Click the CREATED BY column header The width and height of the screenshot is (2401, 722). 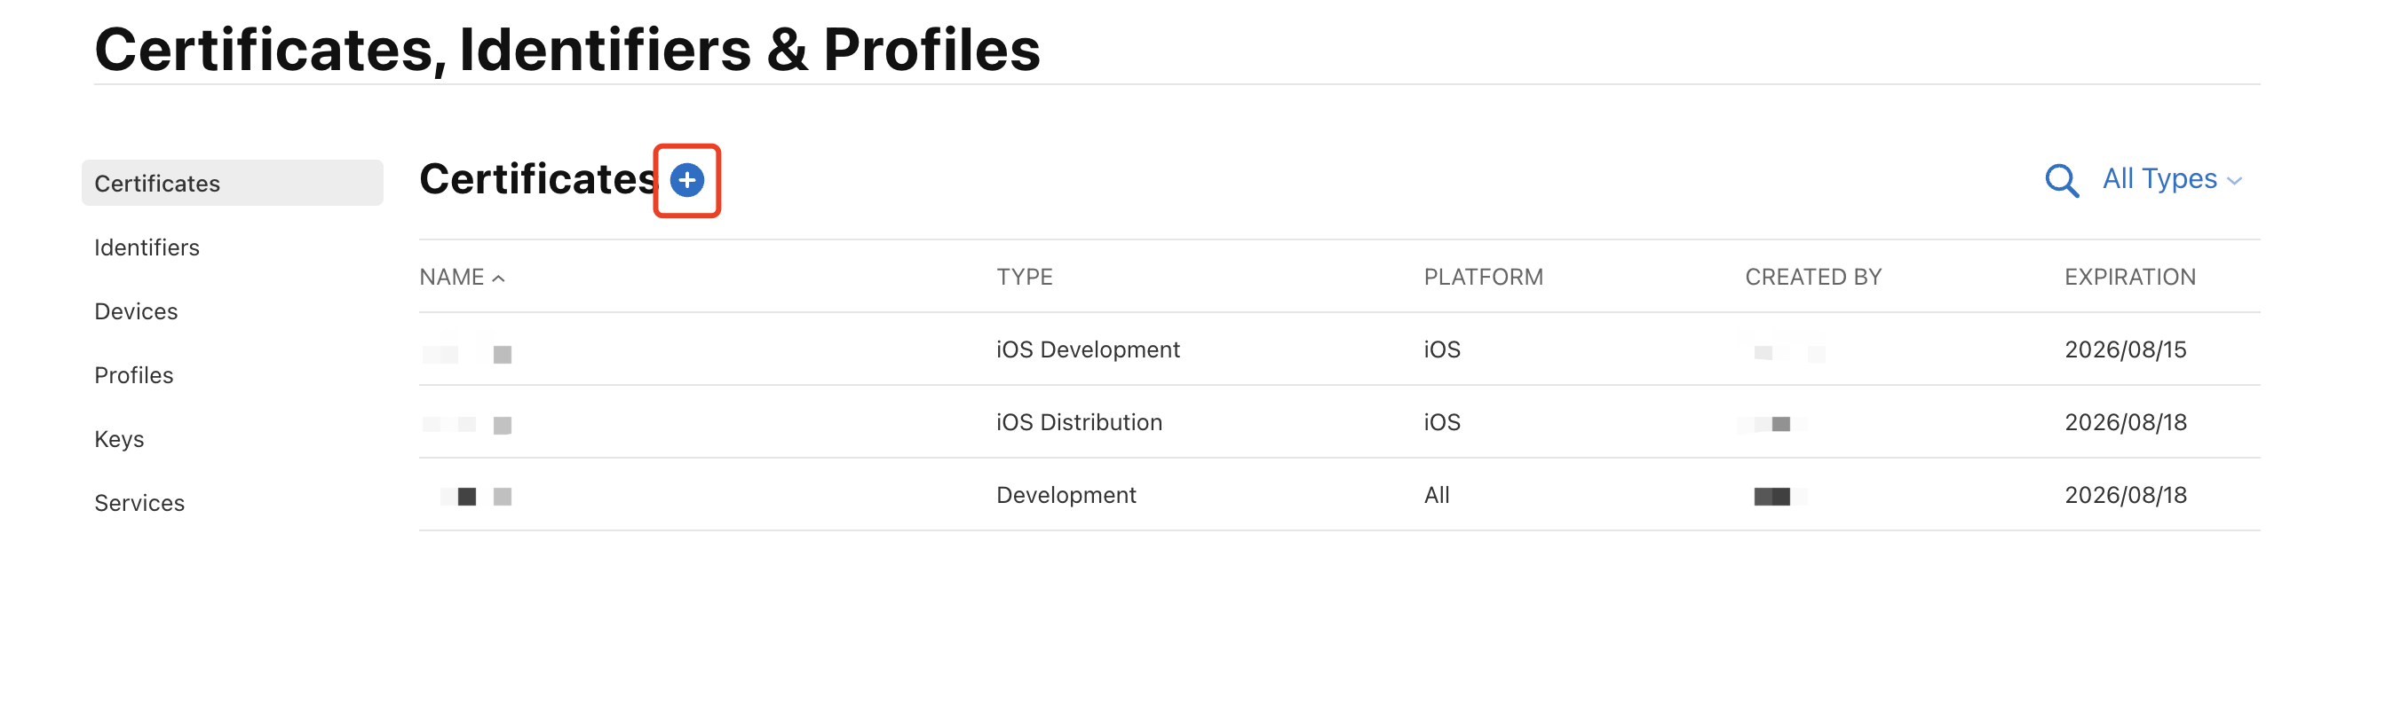click(1813, 277)
